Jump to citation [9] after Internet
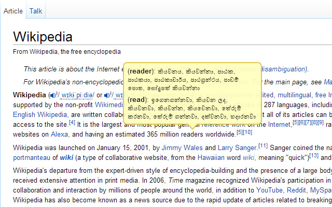This screenshot has width=332, height=207. (321, 122)
